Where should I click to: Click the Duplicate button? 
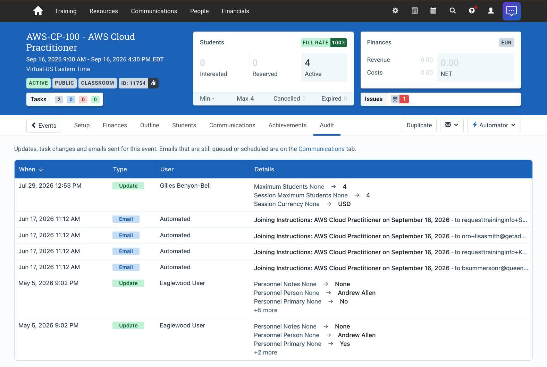419,125
